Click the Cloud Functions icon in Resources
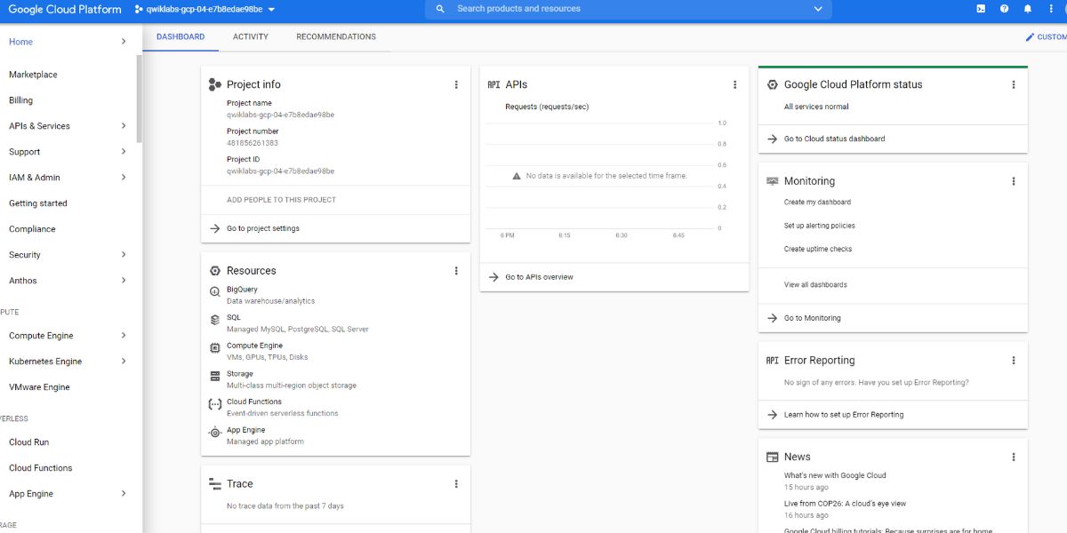1067x533 pixels. 214,404
